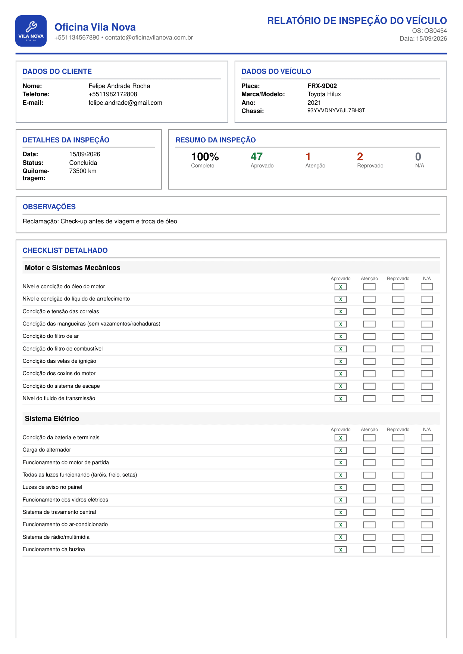Toggle Aprovado box for air filter row
This screenshot has width=463, height=654.
340,336
